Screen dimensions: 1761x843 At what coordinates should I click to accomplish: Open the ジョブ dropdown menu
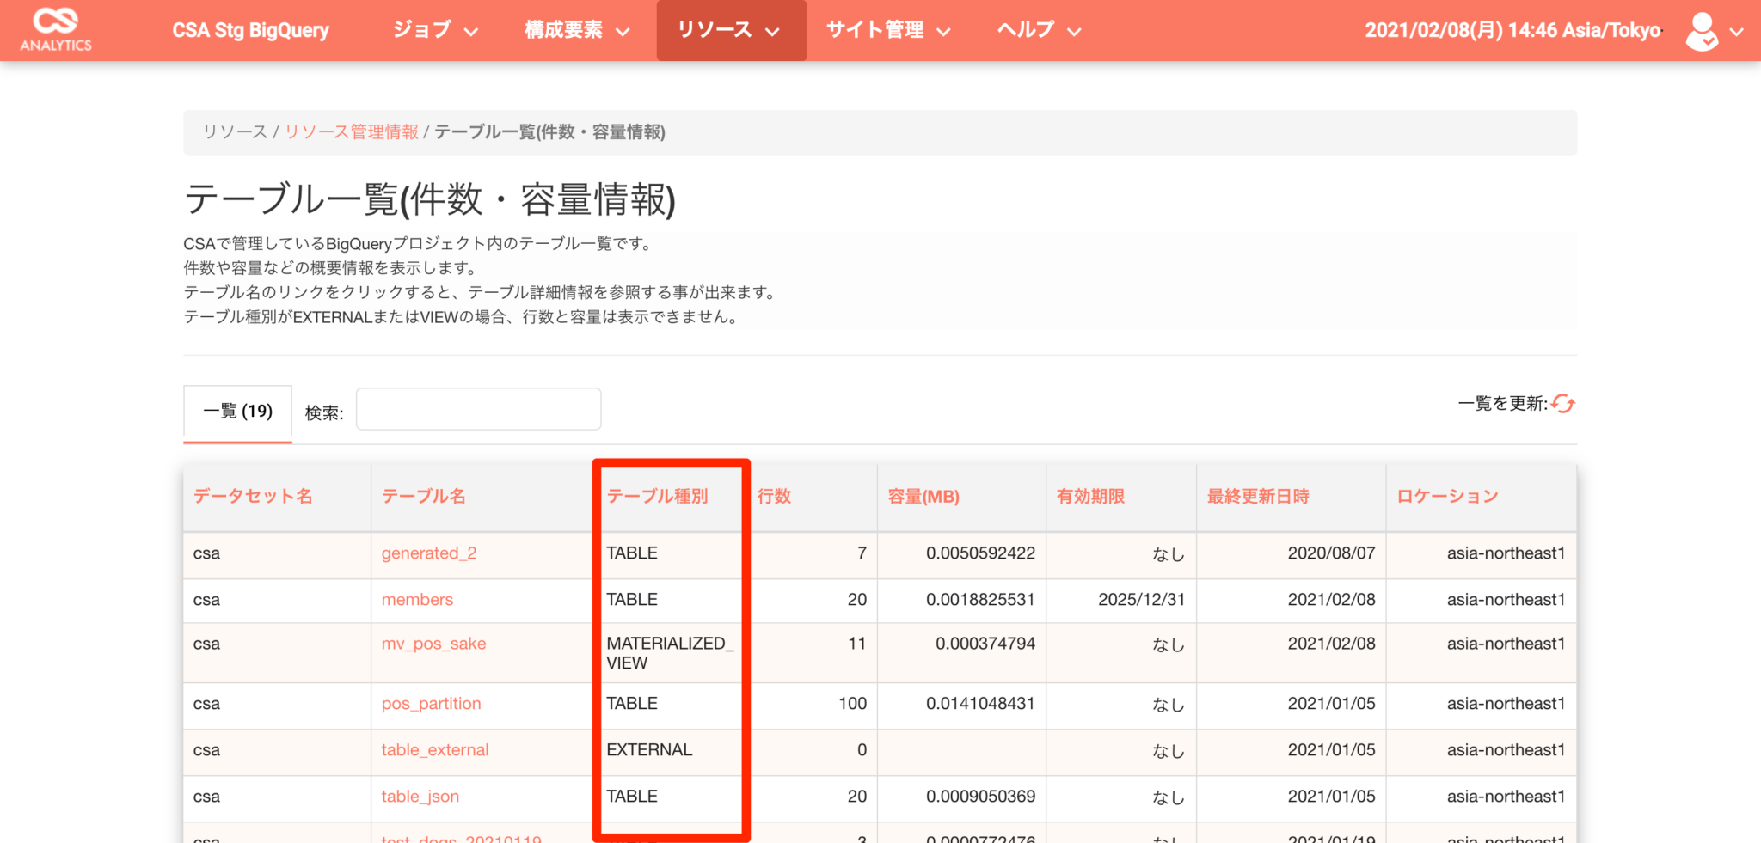(x=434, y=29)
